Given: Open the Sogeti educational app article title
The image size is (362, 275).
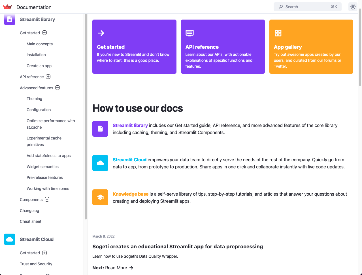Looking at the screenshot, I should click(x=178, y=246).
